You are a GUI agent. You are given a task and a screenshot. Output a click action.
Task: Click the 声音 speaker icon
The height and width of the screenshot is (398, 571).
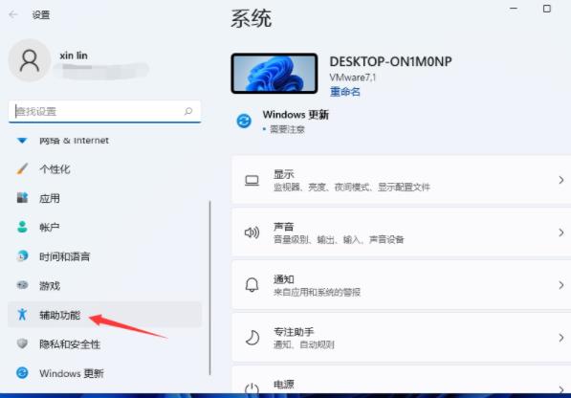tap(252, 232)
